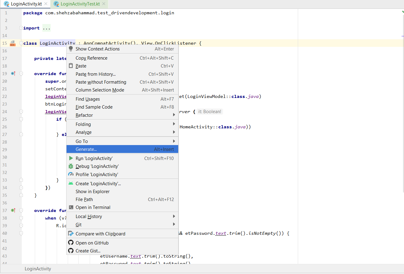
Task: Click the overriding method arrow icon on line 19
Action: coord(13,73)
